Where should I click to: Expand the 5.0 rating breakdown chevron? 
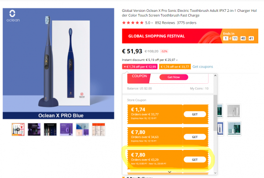coord(152,23)
